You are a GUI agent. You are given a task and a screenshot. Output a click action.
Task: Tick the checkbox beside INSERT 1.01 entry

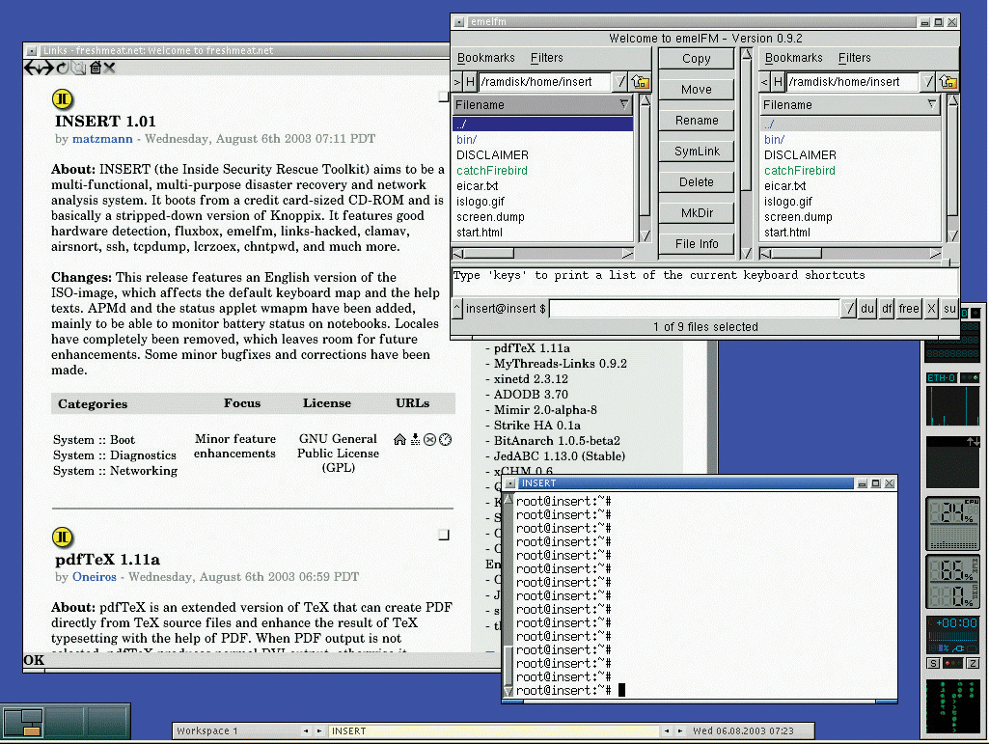click(444, 96)
